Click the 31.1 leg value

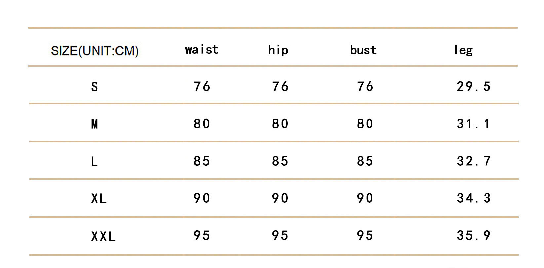[473, 124]
